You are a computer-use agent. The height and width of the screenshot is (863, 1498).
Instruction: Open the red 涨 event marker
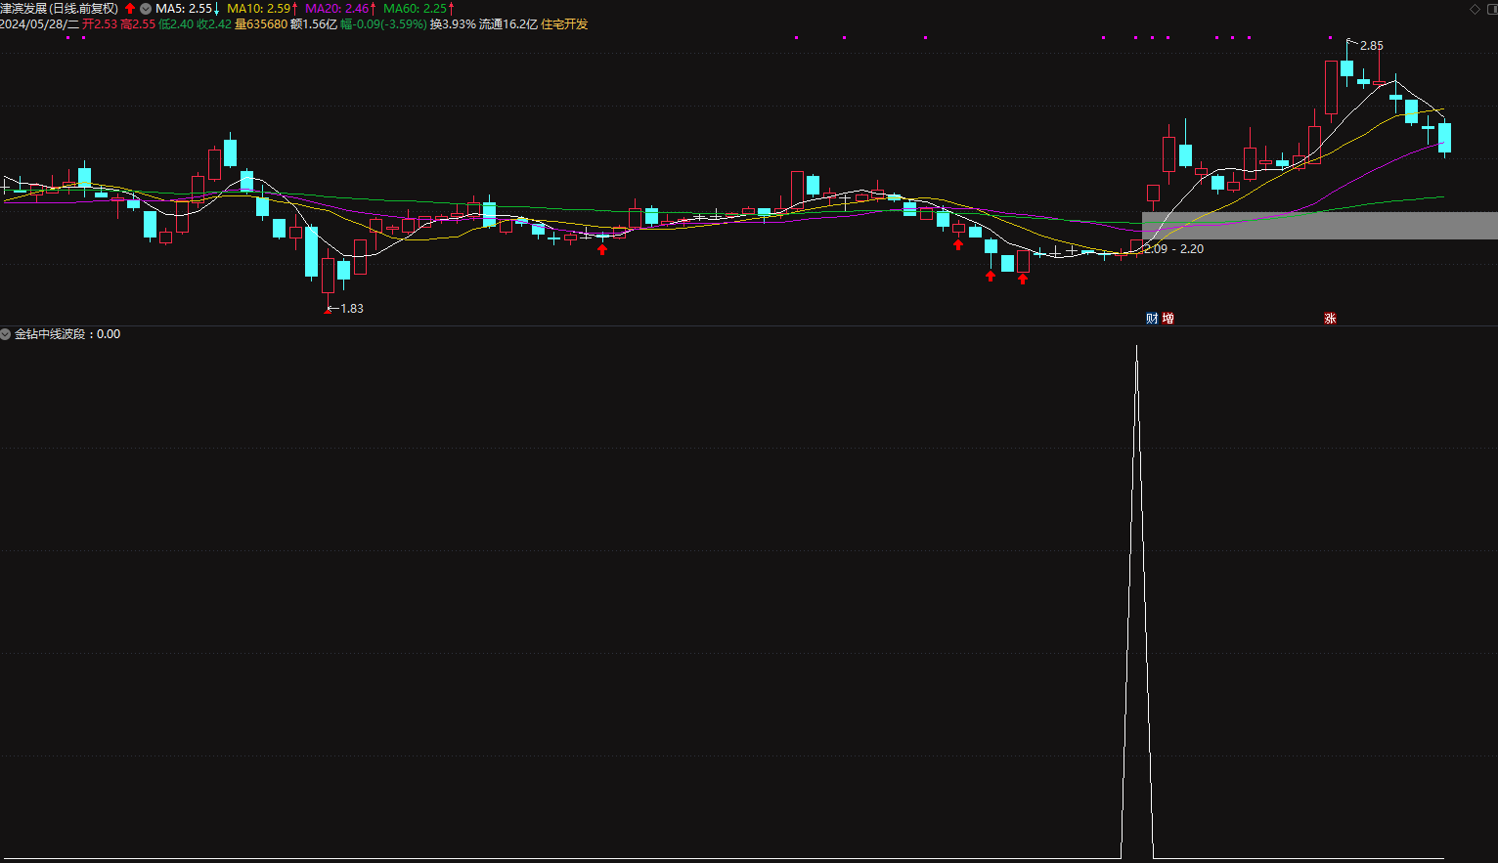pyautogui.click(x=1330, y=319)
